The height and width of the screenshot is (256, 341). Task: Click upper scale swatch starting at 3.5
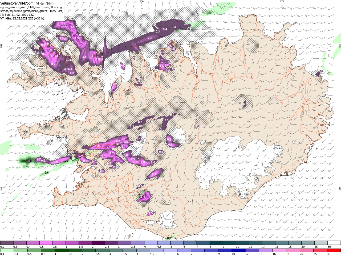coord(137,243)
